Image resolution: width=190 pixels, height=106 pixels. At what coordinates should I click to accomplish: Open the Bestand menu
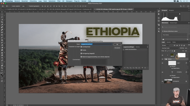click(x=17, y=1)
